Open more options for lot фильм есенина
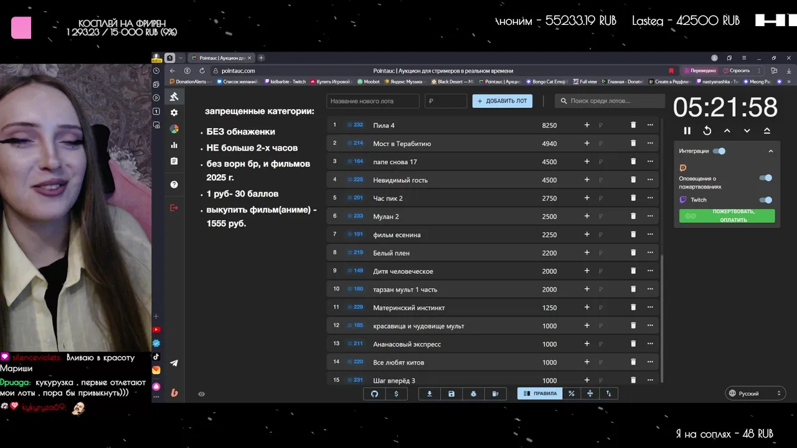This screenshot has height=448, width=797. click(650, 235)
